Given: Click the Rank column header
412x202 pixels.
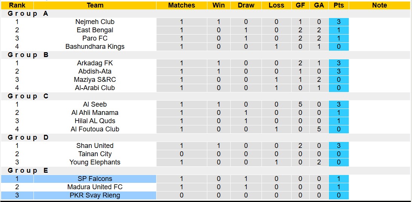Looking at the screenshot, I should point(17,5).
